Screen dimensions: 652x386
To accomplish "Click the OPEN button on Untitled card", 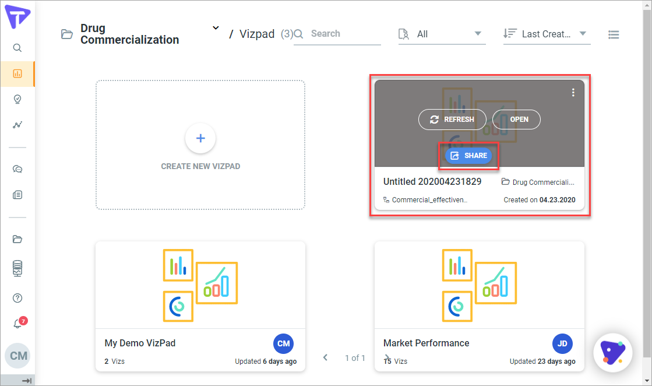I will tap(516, 120).
